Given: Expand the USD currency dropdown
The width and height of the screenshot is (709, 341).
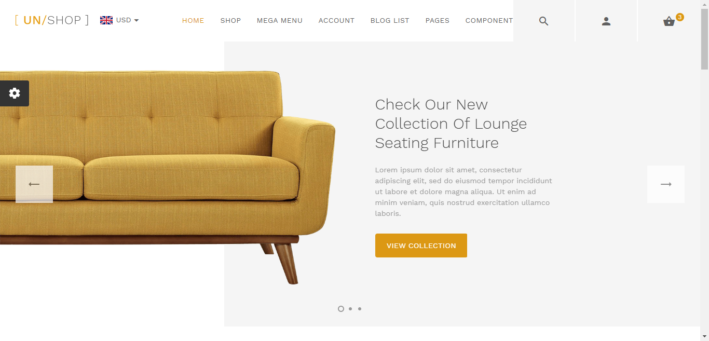Looking at the screenshot, I should coord(127,20).
